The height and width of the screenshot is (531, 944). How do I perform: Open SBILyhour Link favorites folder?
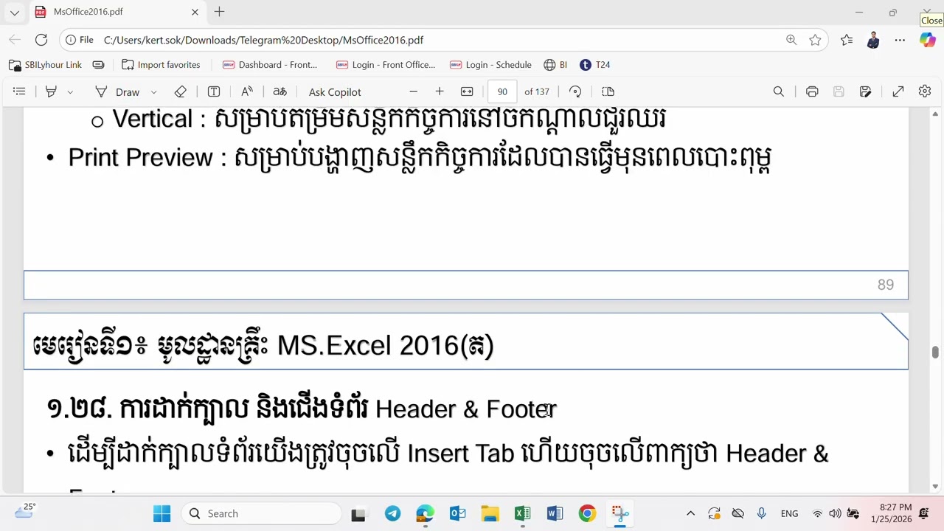pos(46,65)
